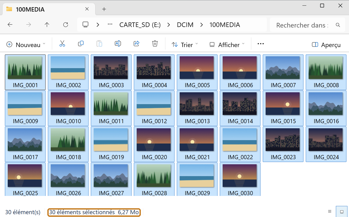Screen dimensions: 349x217
Task: Close the 100MEDIA tab
Action: pyautogui.click(x=87, y=9)
